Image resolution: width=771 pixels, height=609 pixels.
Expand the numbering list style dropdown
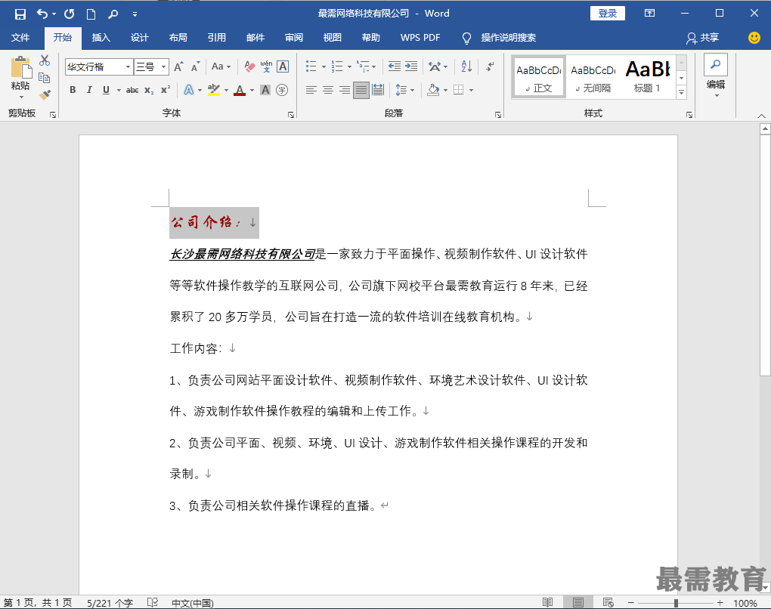(x=350, y=66)
